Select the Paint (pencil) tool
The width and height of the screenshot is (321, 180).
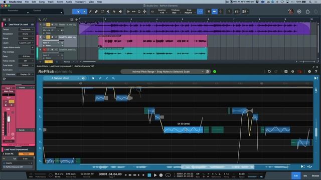pyautogui.click(x=90, y=11)
